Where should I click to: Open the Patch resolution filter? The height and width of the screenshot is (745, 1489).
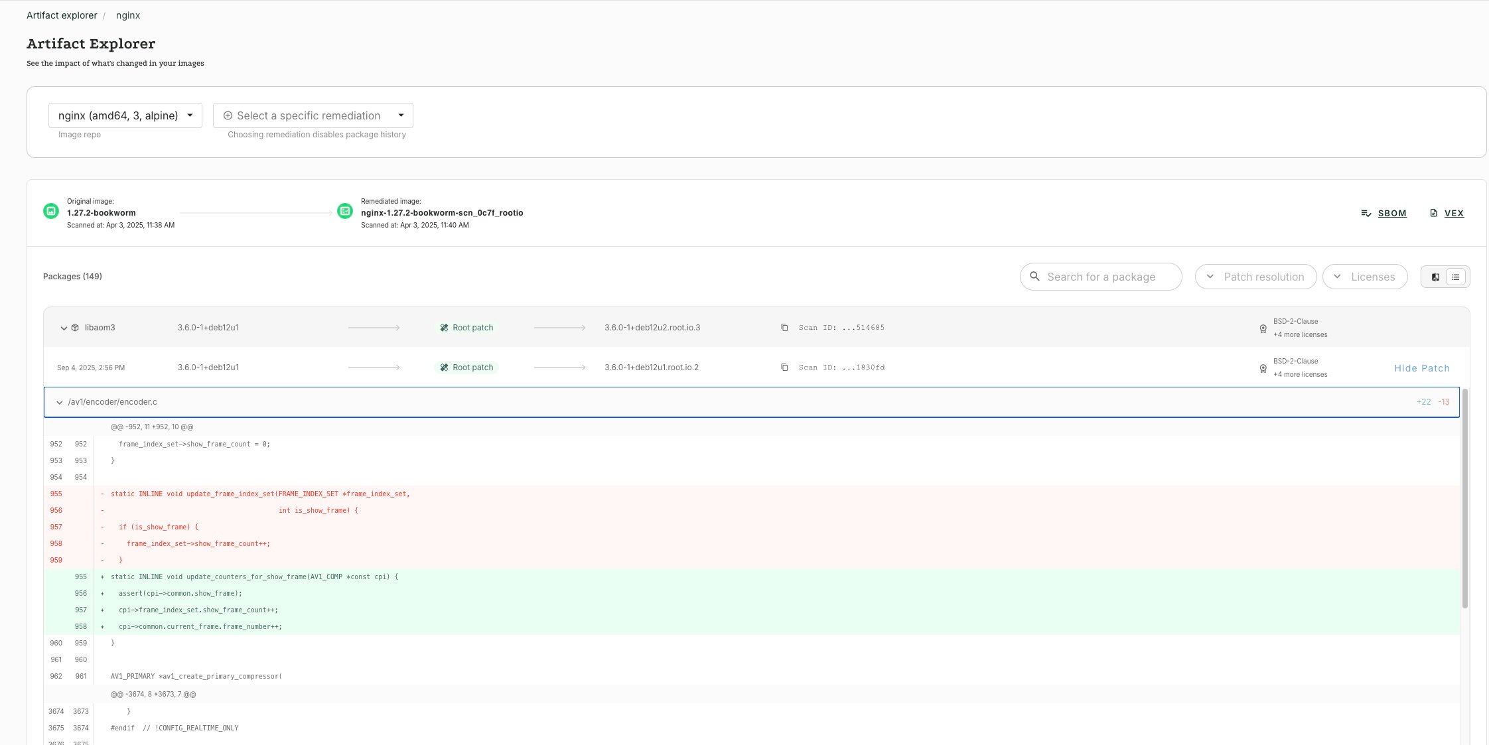click(x=1255, y=277)
